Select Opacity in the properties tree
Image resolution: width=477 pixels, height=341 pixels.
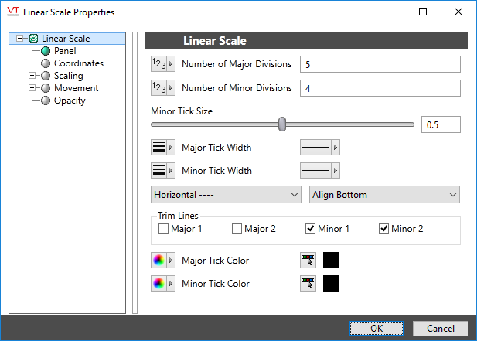point(70,101)
